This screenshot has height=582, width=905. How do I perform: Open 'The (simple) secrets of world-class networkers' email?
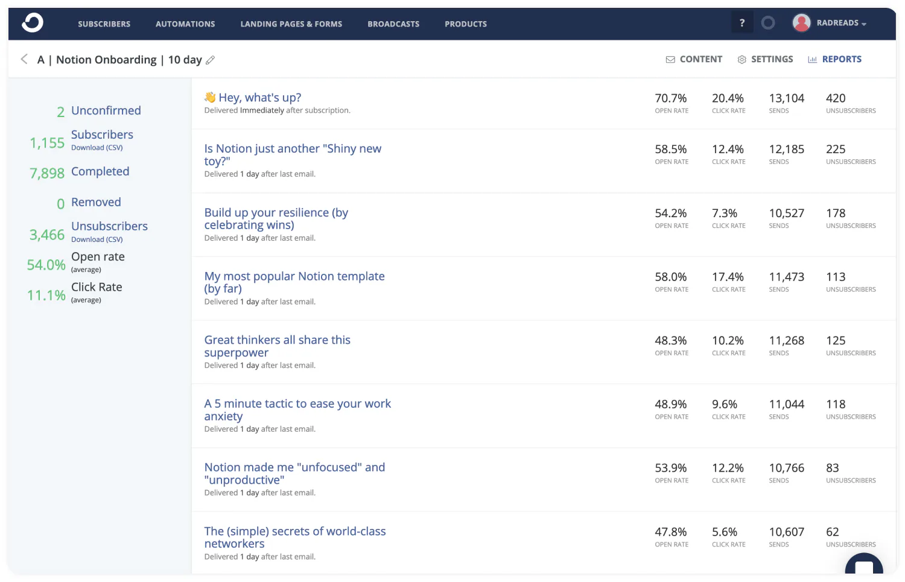pos(295,537)
